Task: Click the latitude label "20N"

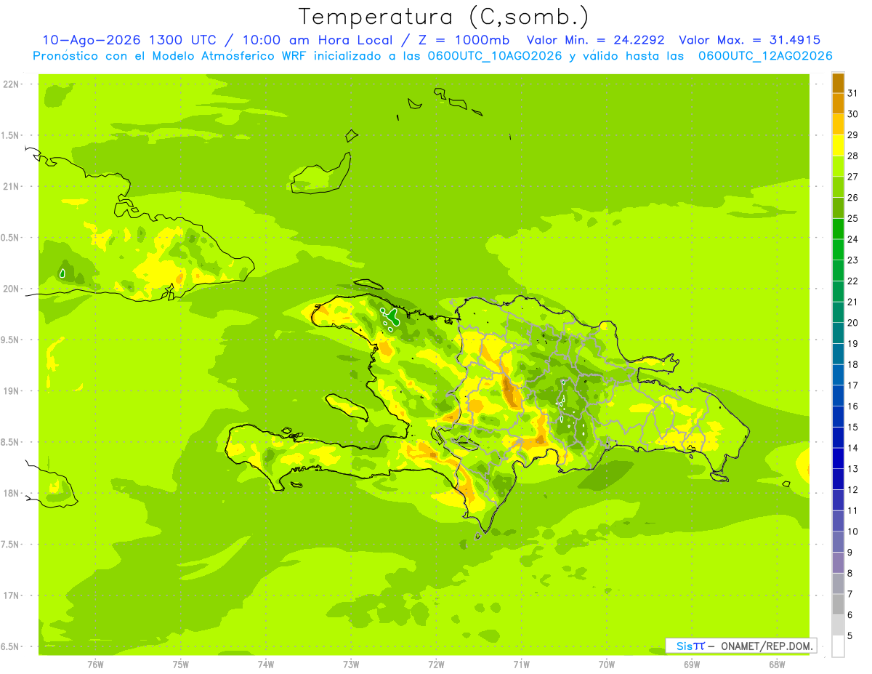Action: coord(11,289)
